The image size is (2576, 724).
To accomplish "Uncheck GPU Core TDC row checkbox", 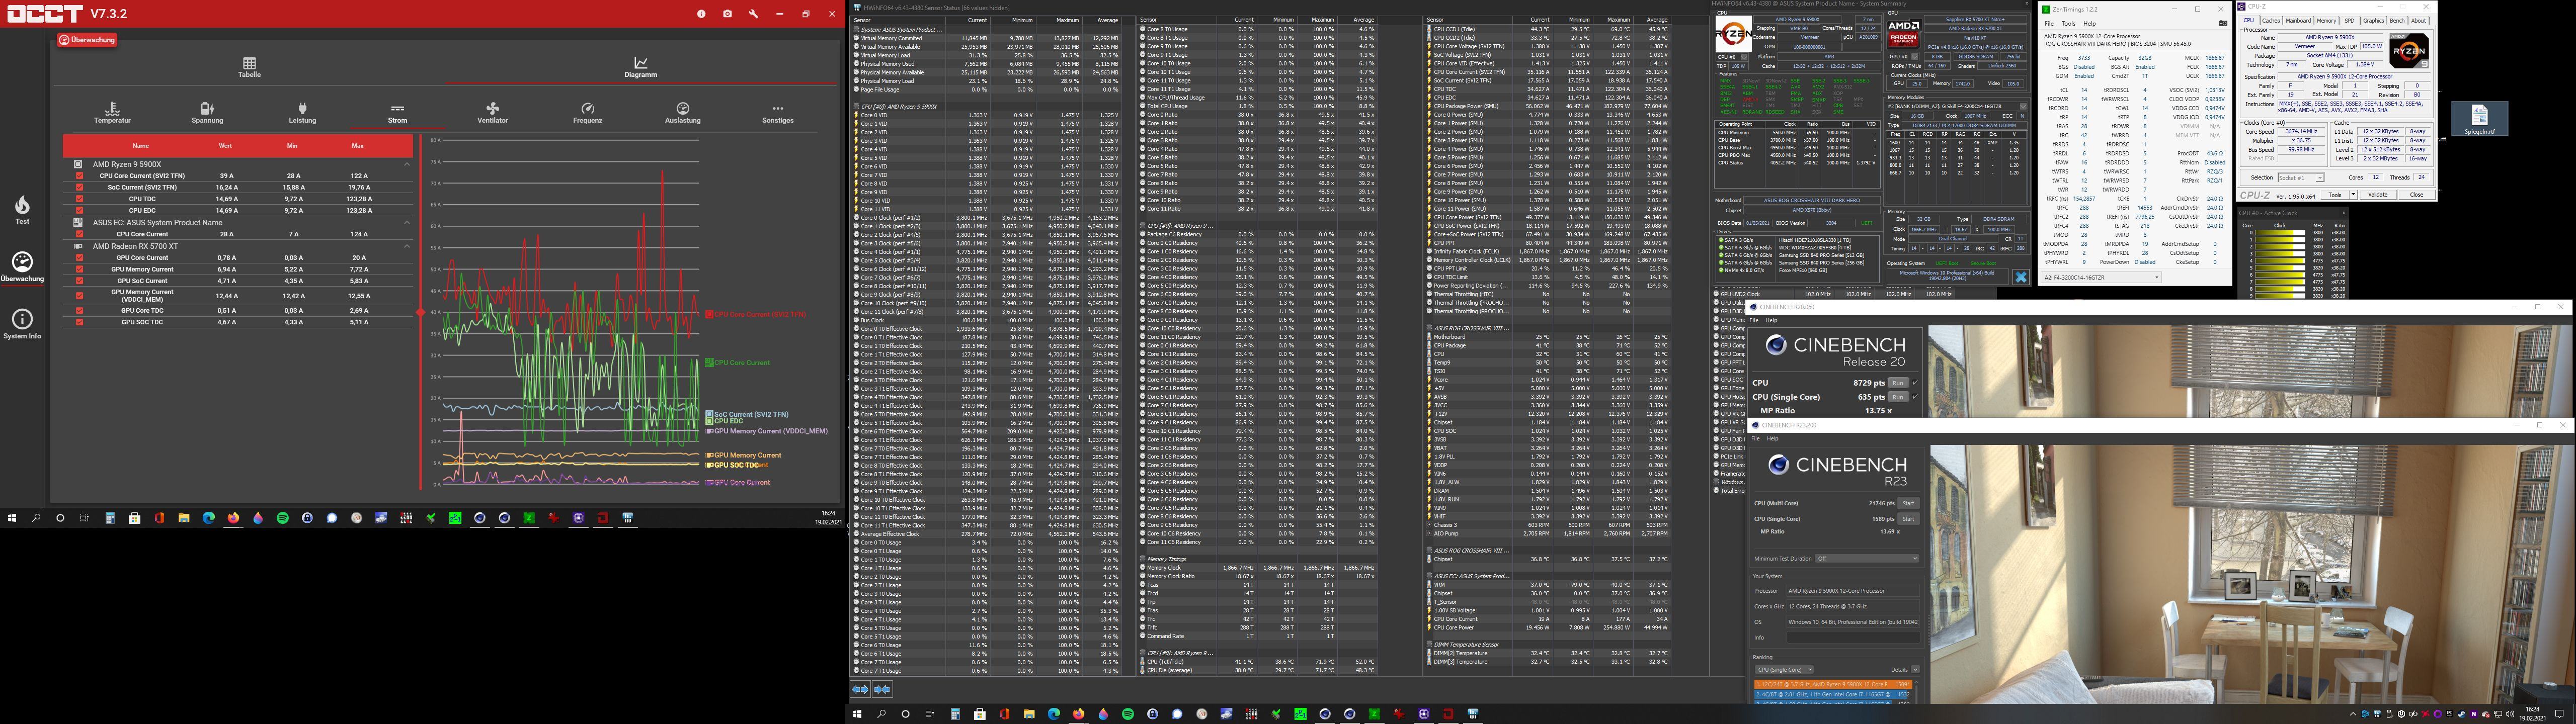I will coord(80,310).
